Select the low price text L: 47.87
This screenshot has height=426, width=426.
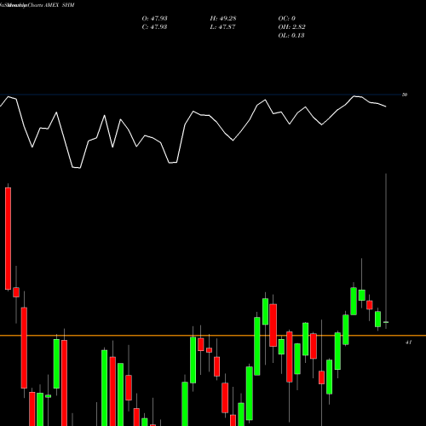pyautogui.click(x=222, y=27)
